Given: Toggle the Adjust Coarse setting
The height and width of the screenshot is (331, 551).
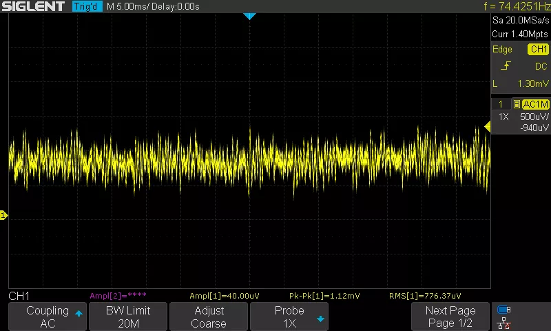Looking at the screenshot, I should click(209, 317).
